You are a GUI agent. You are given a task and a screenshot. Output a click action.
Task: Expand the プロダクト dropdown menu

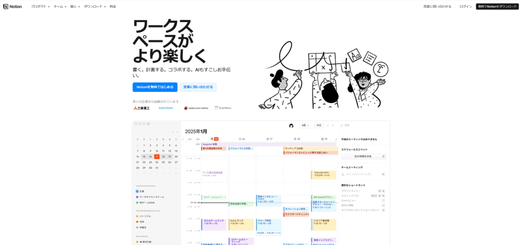pyautogui.click(x=40, y=6)
